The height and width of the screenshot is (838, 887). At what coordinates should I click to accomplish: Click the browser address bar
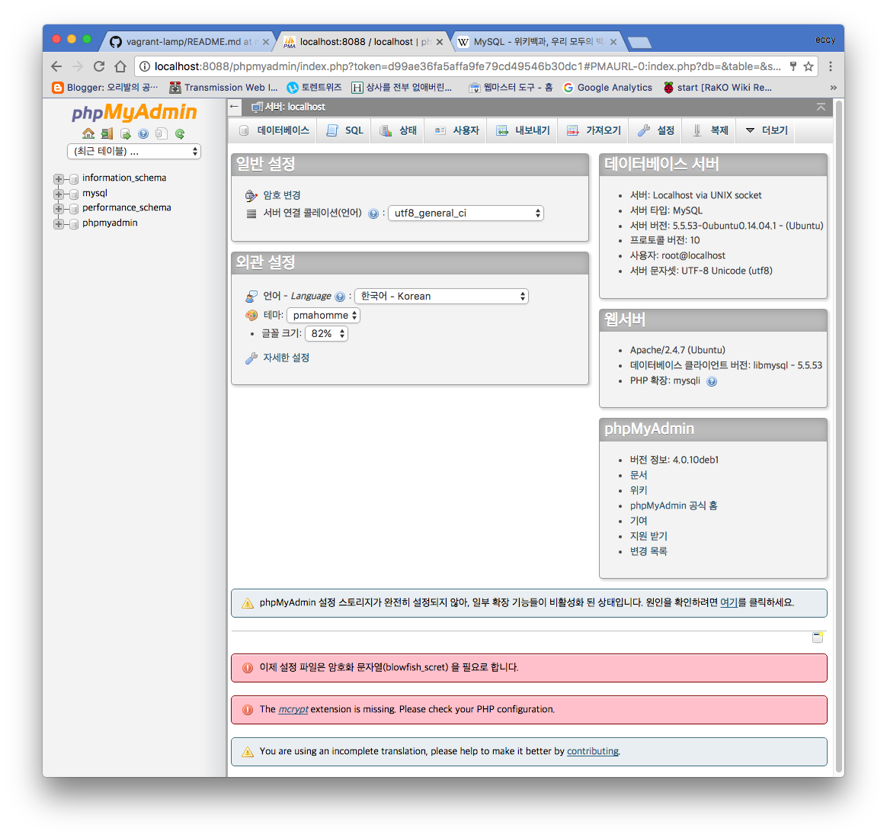467,66
